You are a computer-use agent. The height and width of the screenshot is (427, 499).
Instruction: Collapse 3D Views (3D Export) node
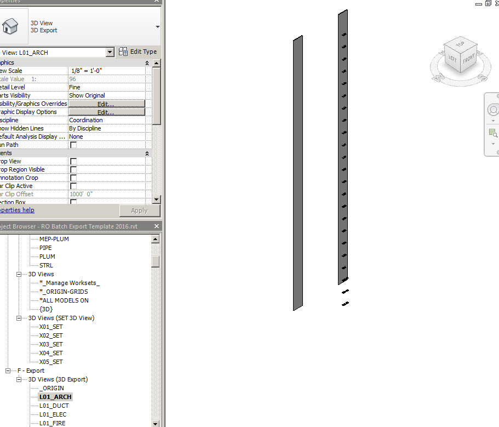(19, 379)
